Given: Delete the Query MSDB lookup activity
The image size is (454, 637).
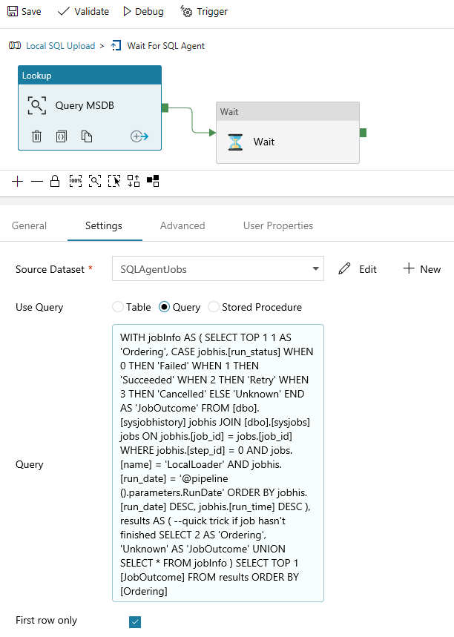Looking at the screenshot, I should pos(36,136).
